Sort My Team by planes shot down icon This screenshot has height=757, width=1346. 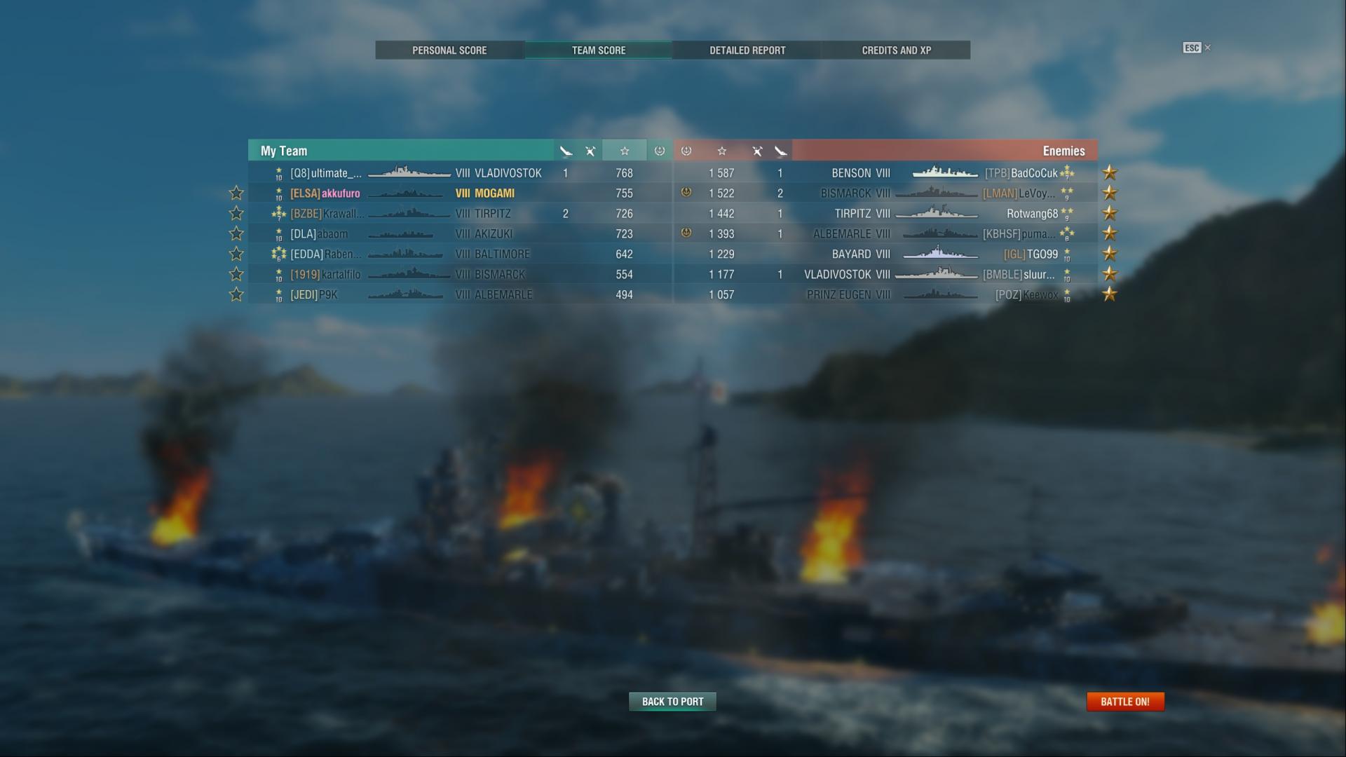[590, 151]
